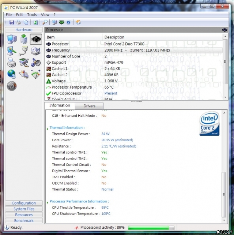Select the Processor row Intel Core 2 Duo T7300
Screen dimensions: 234x235
tap(134, 44)
